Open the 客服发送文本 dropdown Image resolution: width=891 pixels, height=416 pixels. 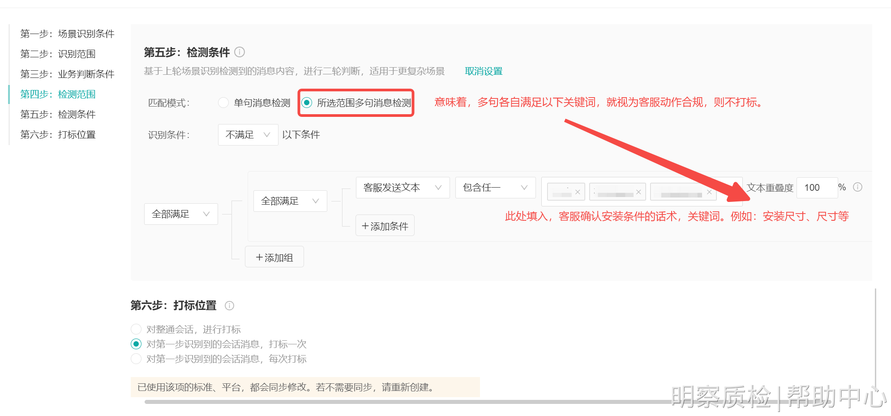coord(403,188)
